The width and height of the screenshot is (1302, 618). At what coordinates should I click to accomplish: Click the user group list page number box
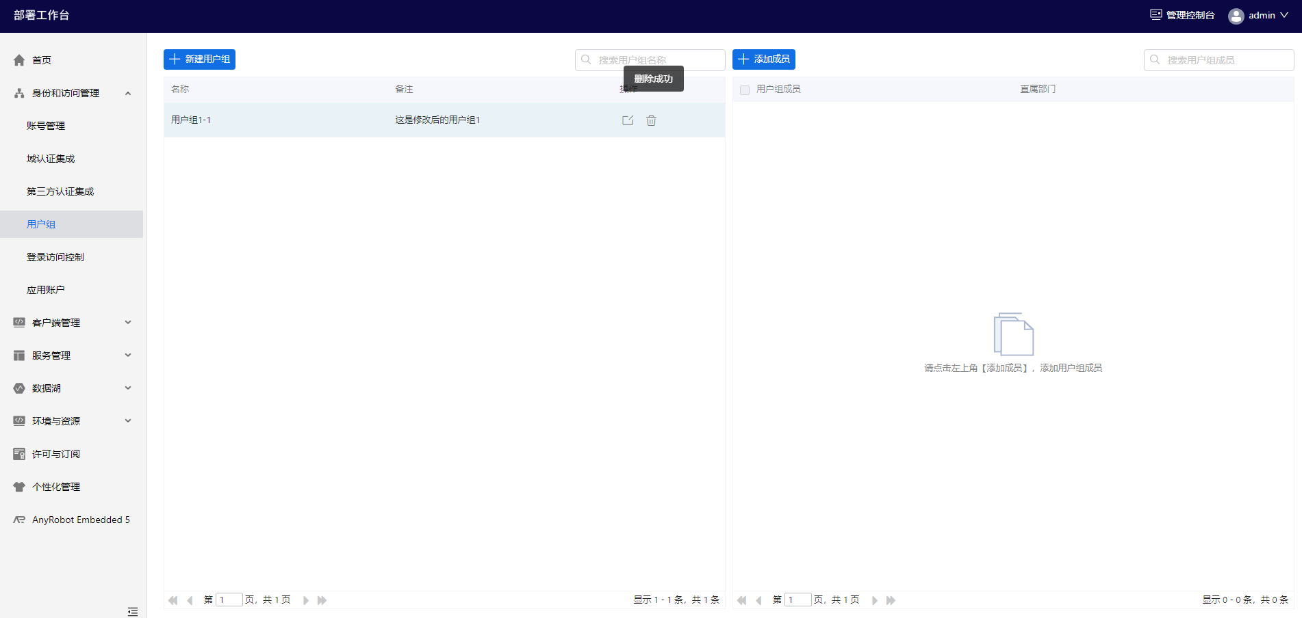tap(229, 600)
